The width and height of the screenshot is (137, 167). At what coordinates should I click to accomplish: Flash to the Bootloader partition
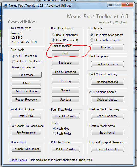point(66,63)
